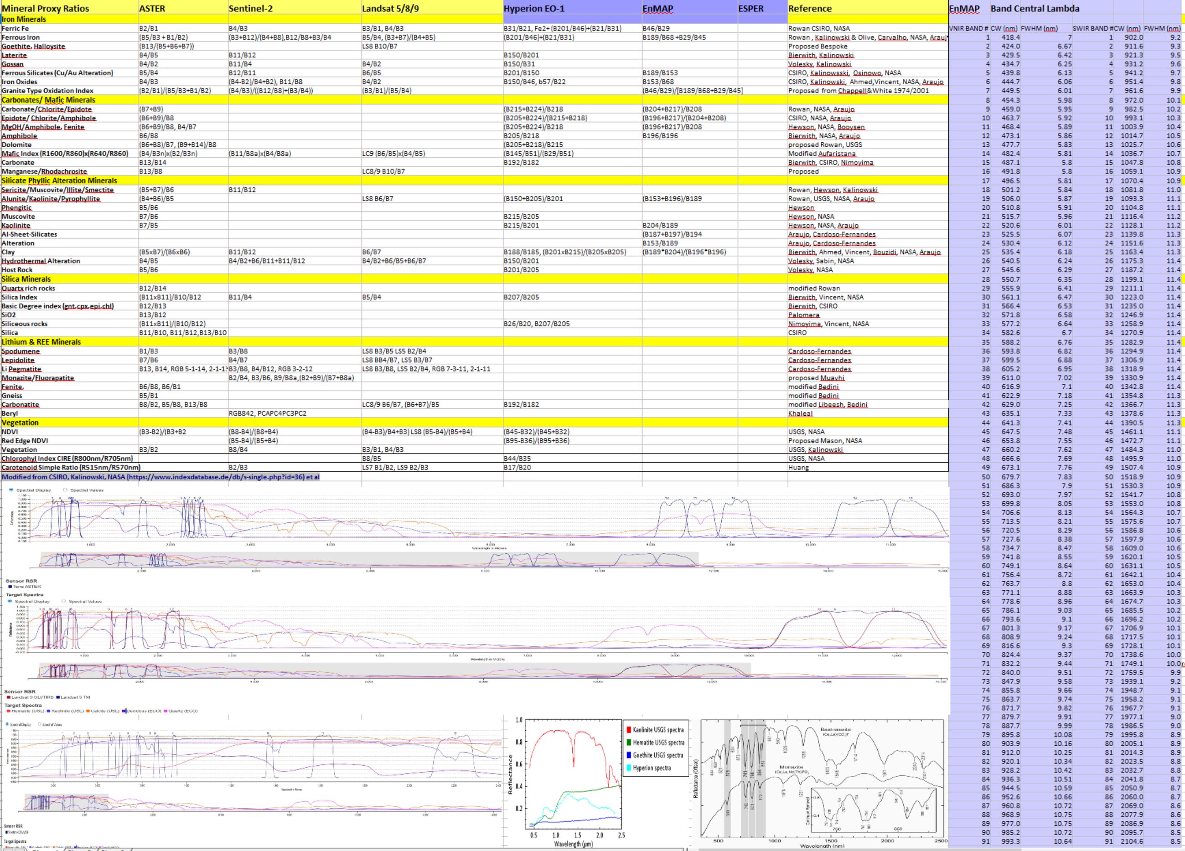Click the Hematite red target spectra marker
This screenshot has height=851, width=1185.
(x=8, y=711)
